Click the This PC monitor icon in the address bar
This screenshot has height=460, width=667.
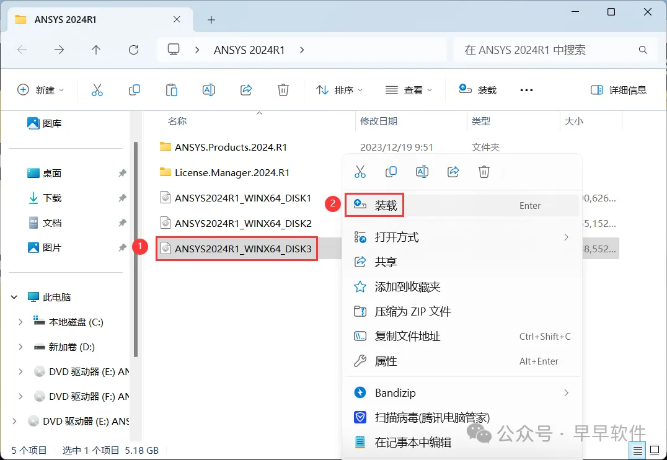pos(174,50)
